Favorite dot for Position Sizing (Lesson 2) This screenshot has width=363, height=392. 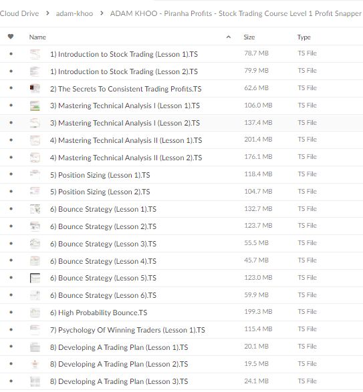pyautogui.click(x=11, y=191)
